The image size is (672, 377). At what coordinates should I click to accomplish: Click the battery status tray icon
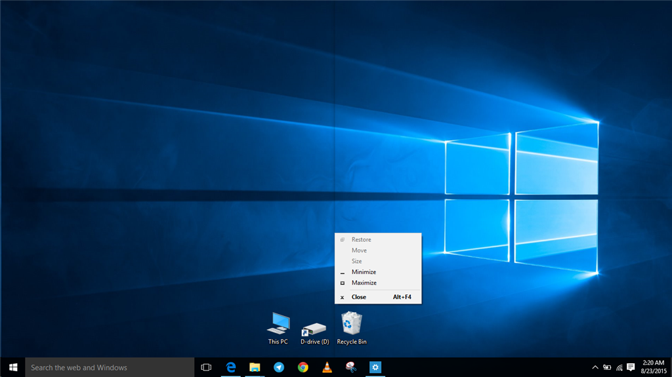point(607,368)
